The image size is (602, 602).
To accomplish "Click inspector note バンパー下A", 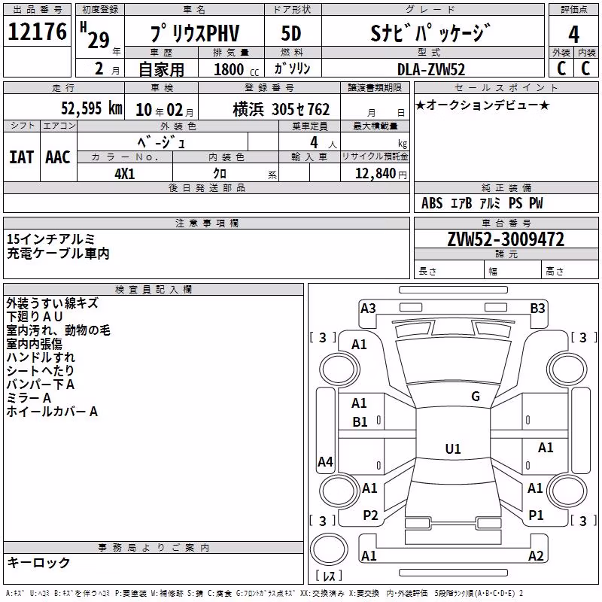I will point(41,385).
